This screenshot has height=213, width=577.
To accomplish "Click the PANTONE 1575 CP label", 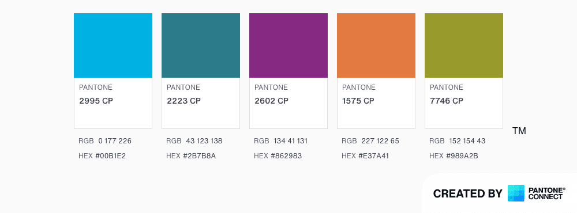I will coord(359,94).
